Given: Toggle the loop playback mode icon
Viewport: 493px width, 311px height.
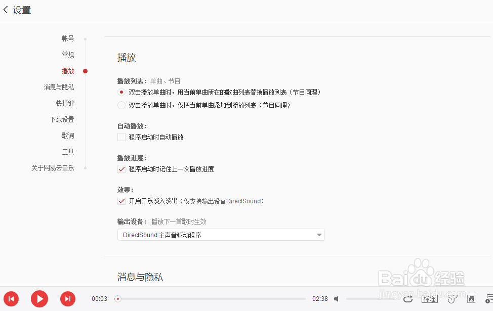Looking at the screenshot, I should tap(408, 299).
